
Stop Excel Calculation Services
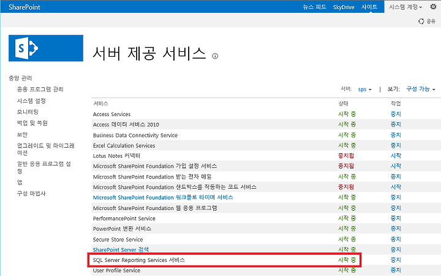pyautogui.click(x=396, y=145)
